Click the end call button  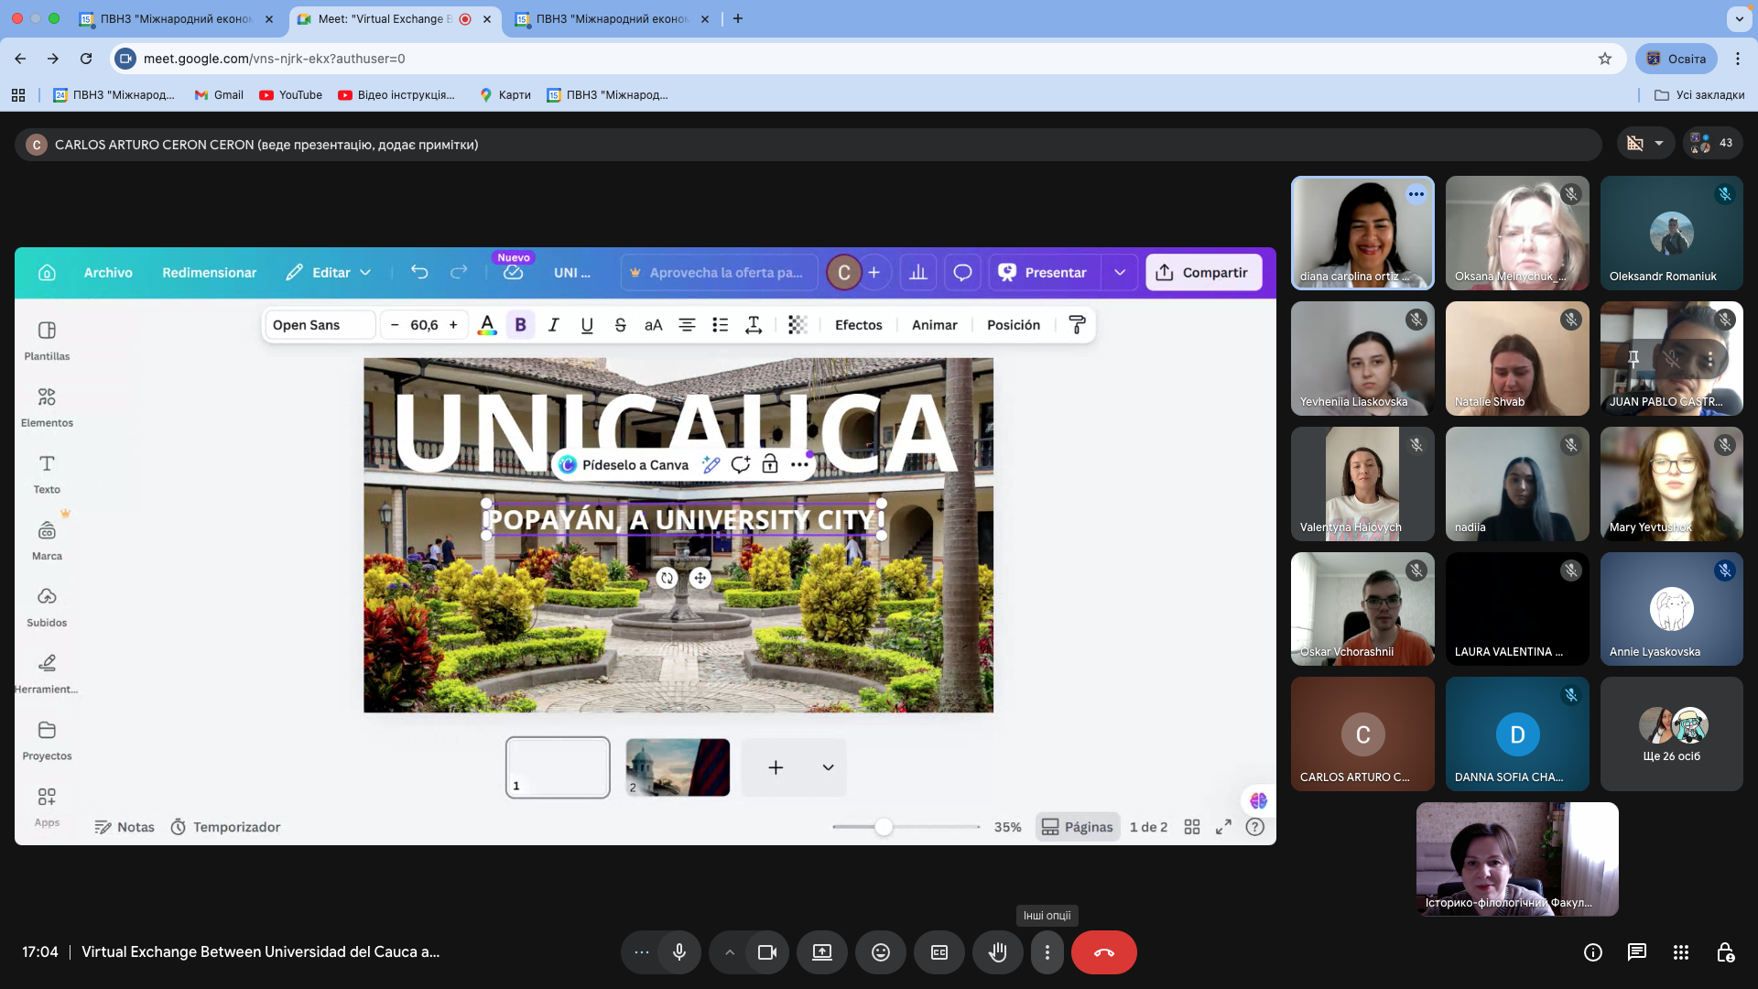tap(1103, 952)
